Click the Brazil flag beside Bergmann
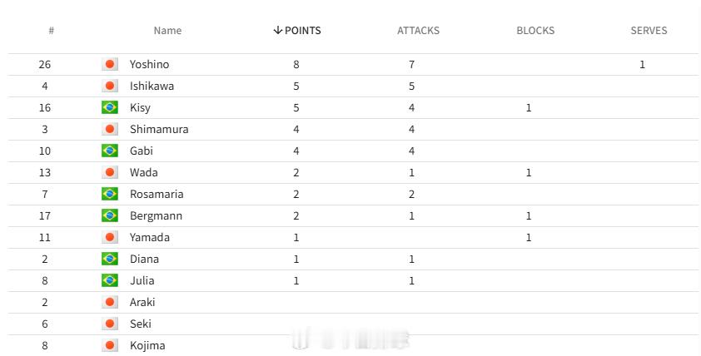Screen dimensions: 701x356 (110, 215)
